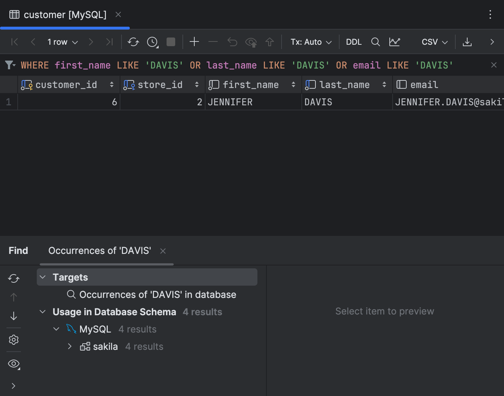This screenshot has height=396, width=504.
Task: Open the chart visualization icon
Action: coord(394,42)
